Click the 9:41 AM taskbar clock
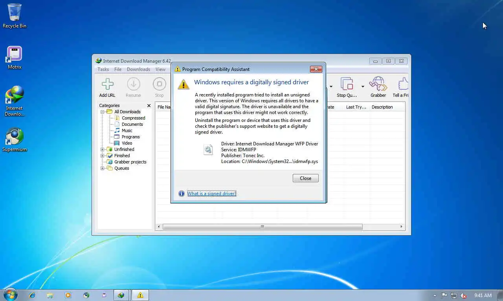This screenshot has width=503, height=301. coord(483,296)
